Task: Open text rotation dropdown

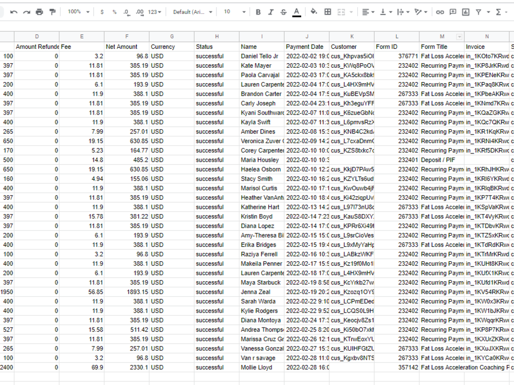Action: pos(420,12)
